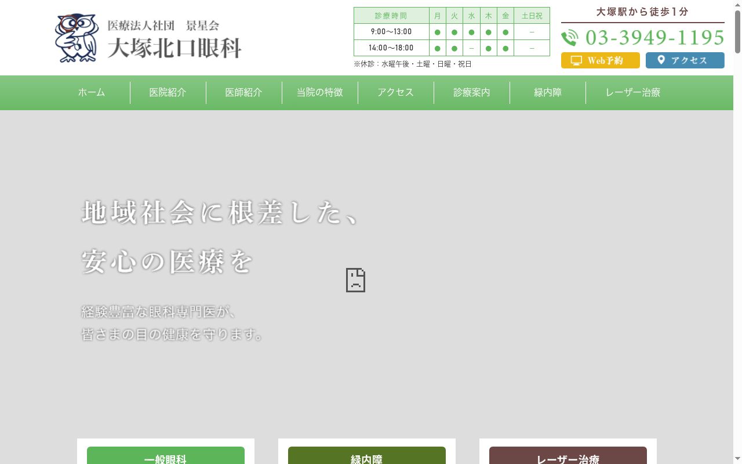742x464 pixels.
Task: Click the headline 安心の医療を
Action: coord(168,262)
